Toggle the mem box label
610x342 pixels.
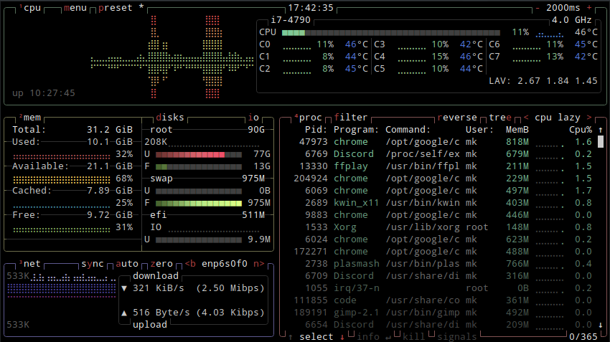[32, 118]
